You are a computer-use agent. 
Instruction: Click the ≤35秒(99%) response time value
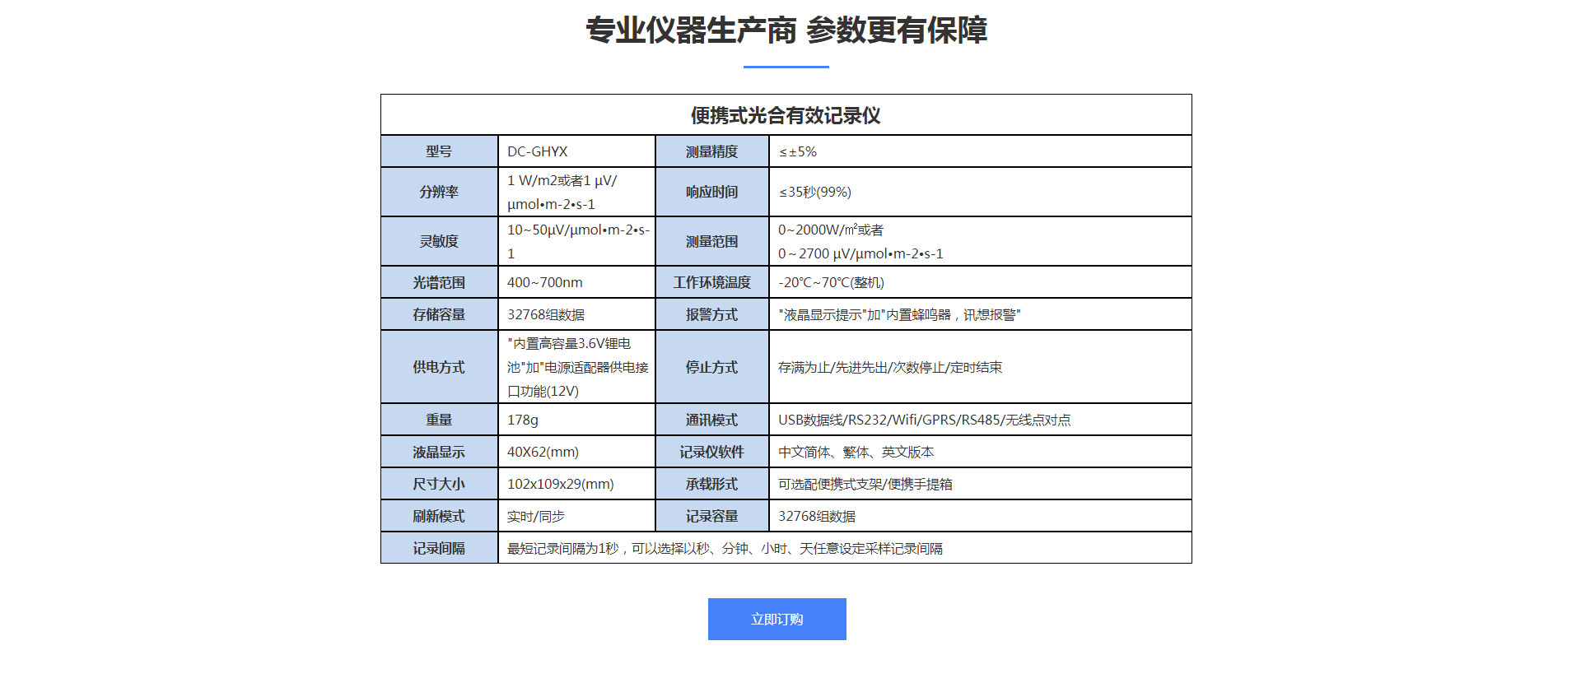pyautogui.click(x=814, y=192)
